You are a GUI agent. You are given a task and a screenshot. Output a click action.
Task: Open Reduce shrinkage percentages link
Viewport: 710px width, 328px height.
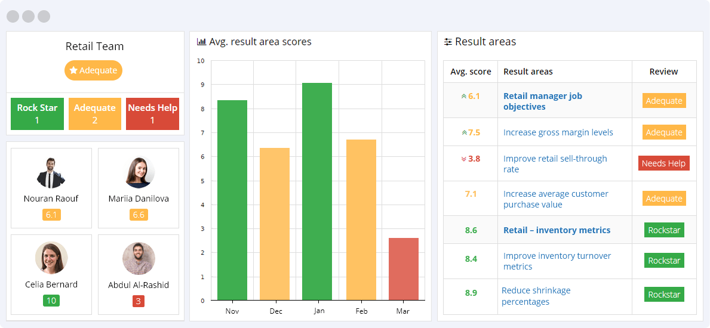(536, 296)
